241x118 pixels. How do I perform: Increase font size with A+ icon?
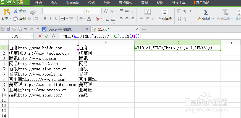[x=106, y=11]
